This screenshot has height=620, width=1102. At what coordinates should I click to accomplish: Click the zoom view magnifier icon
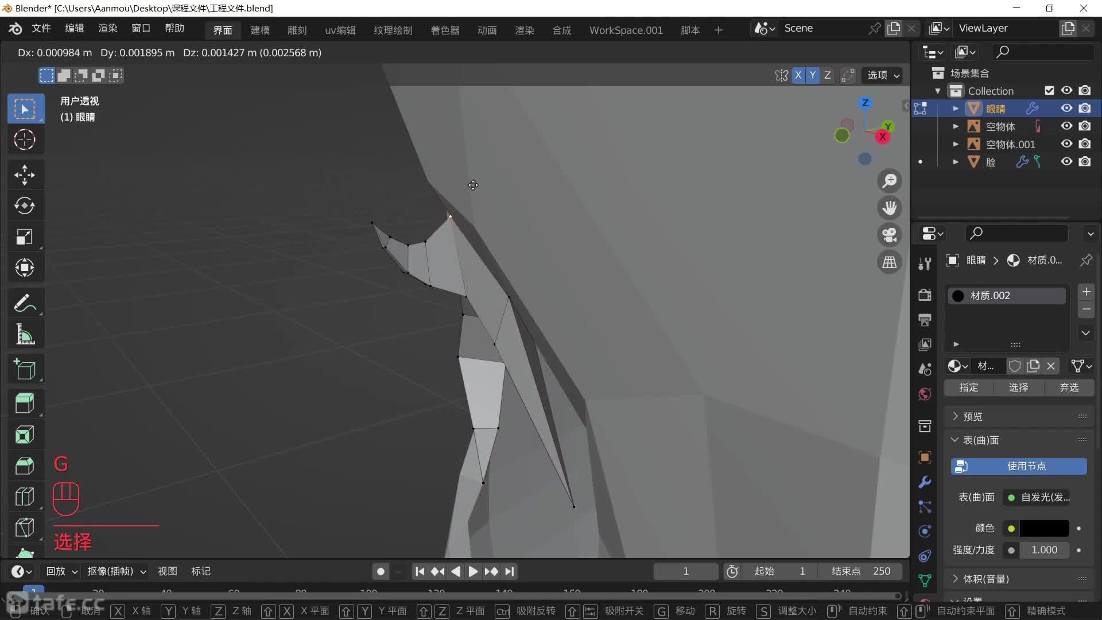click(x=890, y=181)
